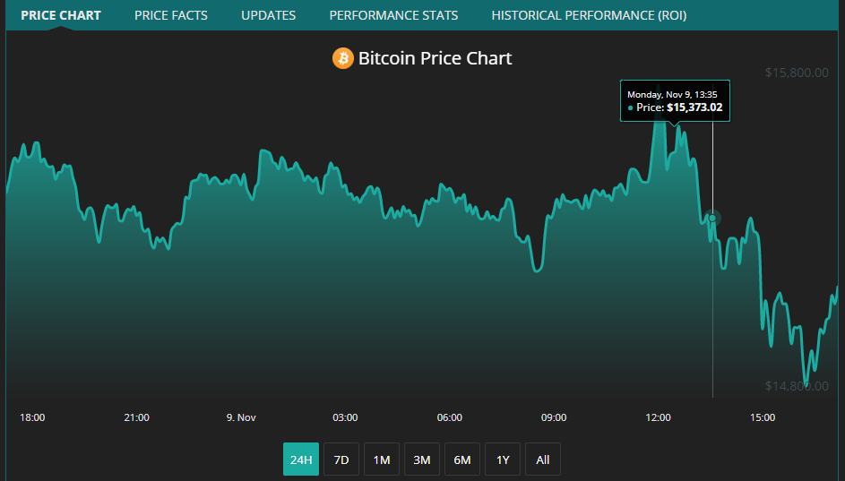Open the Price Facts tab
The image size is (845, 481).
(171, 15)
